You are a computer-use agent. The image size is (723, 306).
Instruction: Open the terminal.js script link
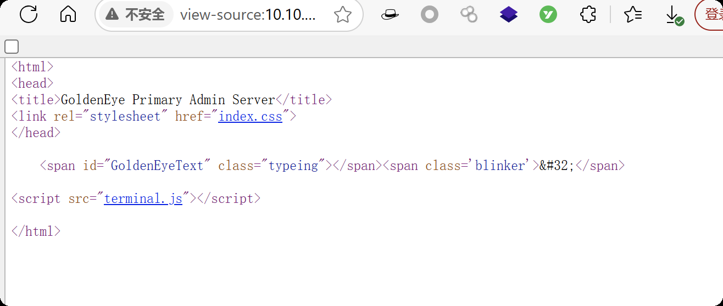point(143,199)
